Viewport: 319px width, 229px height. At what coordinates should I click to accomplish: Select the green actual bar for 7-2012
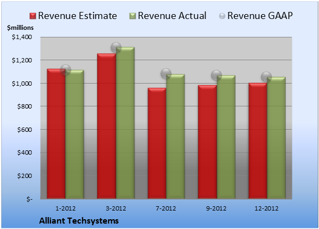[175, 136]
